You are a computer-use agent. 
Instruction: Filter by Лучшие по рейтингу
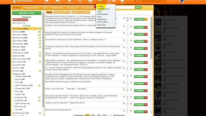click(x=62, y=12)
